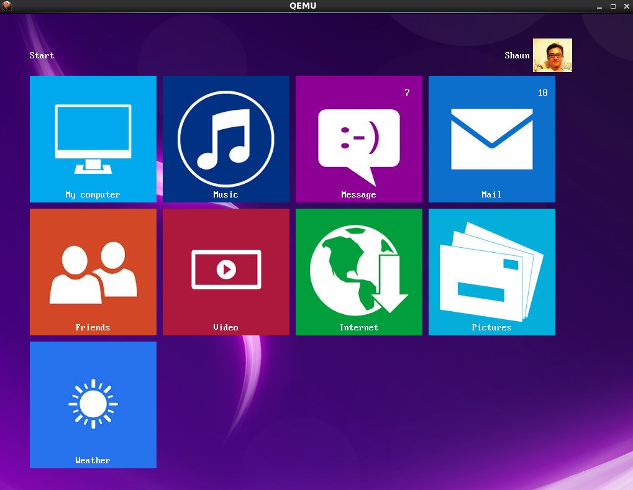
Task: Click the Mail unread count 18
Action: 542,93
